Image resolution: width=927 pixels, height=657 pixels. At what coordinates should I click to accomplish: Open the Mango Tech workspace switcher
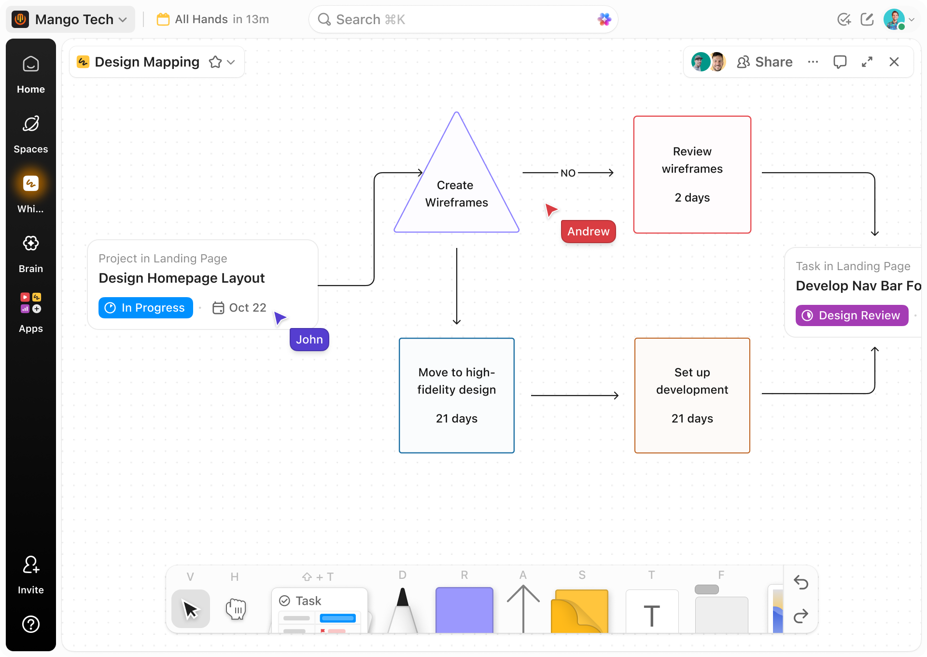70,19
